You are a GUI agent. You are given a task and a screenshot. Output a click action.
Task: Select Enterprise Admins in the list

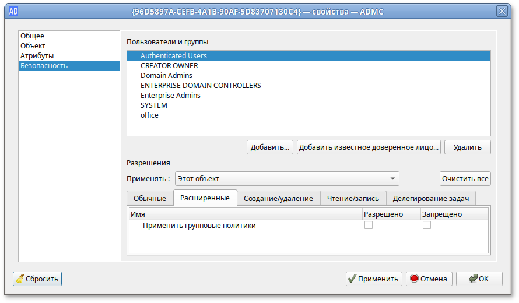[308, 95]
